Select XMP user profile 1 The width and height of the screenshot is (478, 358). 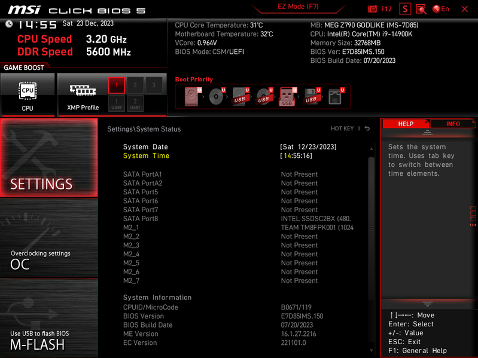[x=117, y=103]
